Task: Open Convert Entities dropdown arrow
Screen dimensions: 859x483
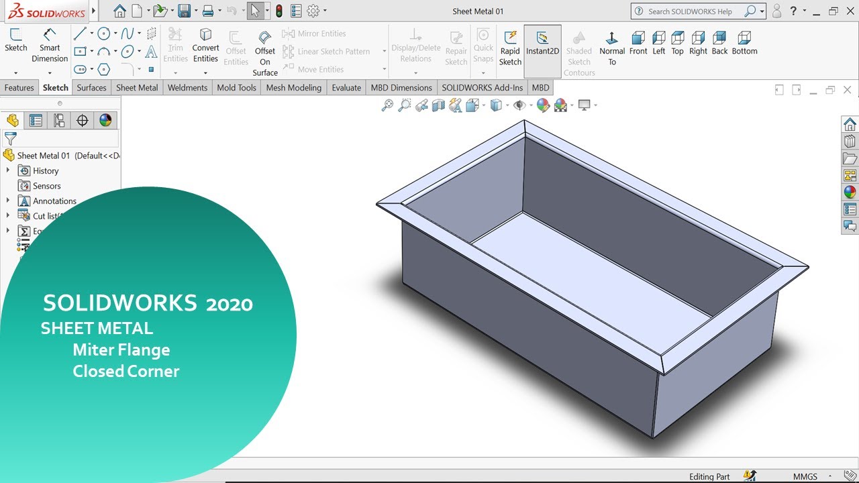Action: pos(205,72)
